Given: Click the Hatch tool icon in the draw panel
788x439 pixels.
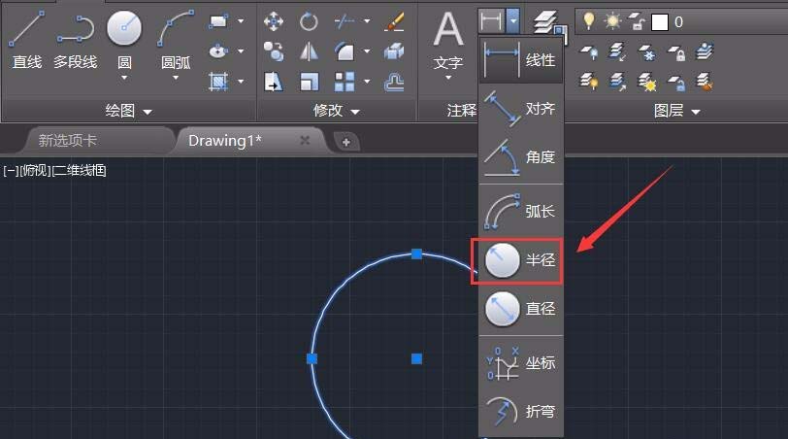Looking at the screenshot, I should coord(218,81).
